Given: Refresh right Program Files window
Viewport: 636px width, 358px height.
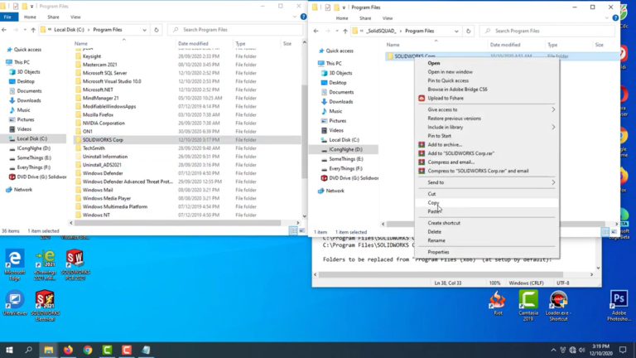Looking at the screenshot, I should 468,31.
